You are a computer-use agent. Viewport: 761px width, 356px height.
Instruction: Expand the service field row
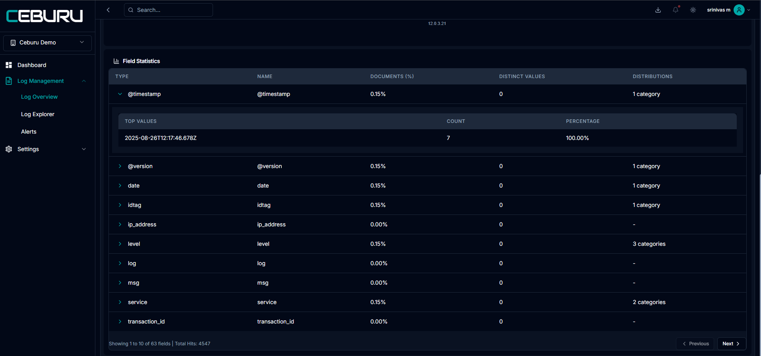pos(120,302)
